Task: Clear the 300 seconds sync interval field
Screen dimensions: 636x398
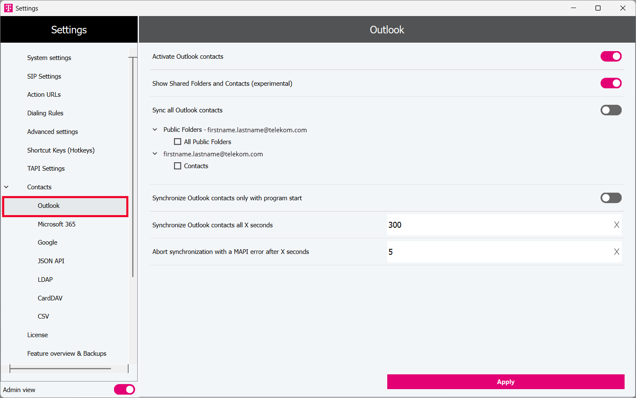Action: coord(616,225)
